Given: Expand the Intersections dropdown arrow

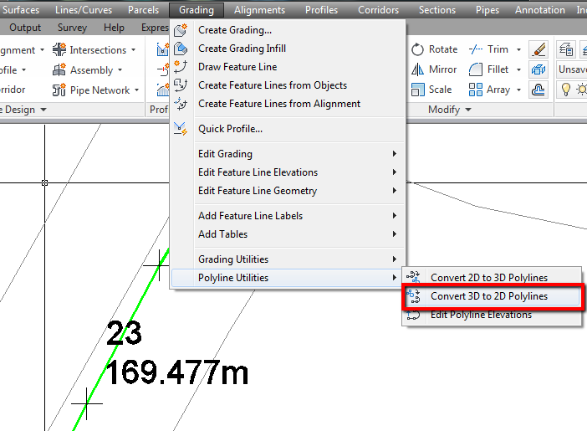Looking at the screenshot, I should tap(134, 50).
